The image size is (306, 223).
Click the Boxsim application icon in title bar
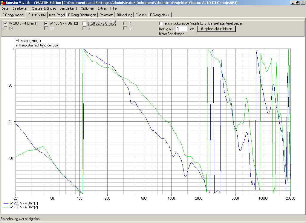click(x=2, y=3)
